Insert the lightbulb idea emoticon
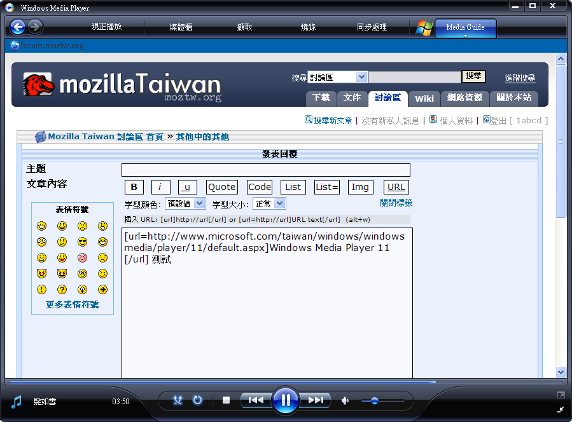Screen dimensions: 572x422 83,289
